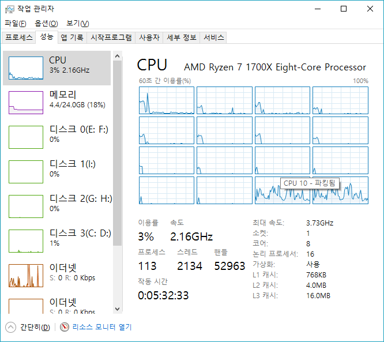Select 디스크 0(E: F:) in sidebar
Screen dimensions: 384x342
click(x=78, y=130)
